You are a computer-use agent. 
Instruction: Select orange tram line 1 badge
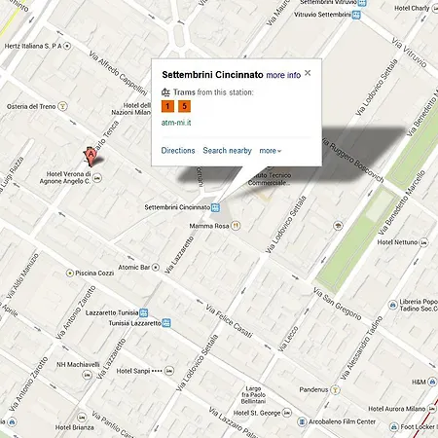pos(167,106)
